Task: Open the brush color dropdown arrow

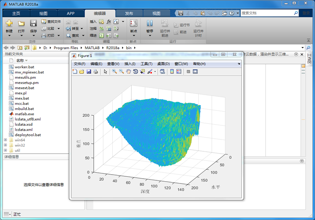Action: [x=155, y=72]
